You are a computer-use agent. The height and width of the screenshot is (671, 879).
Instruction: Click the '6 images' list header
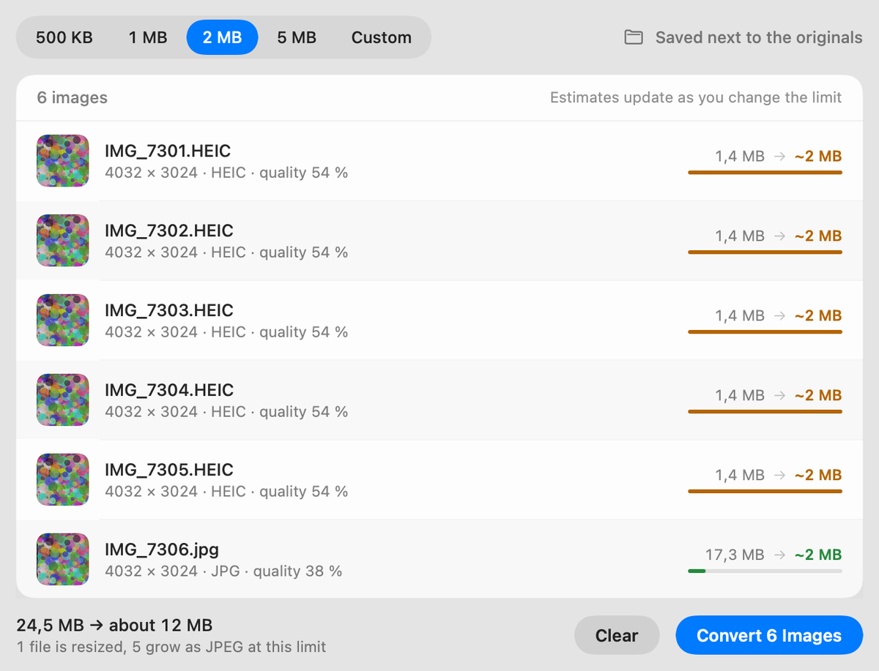pyautogui.click(x=73, y=98)
